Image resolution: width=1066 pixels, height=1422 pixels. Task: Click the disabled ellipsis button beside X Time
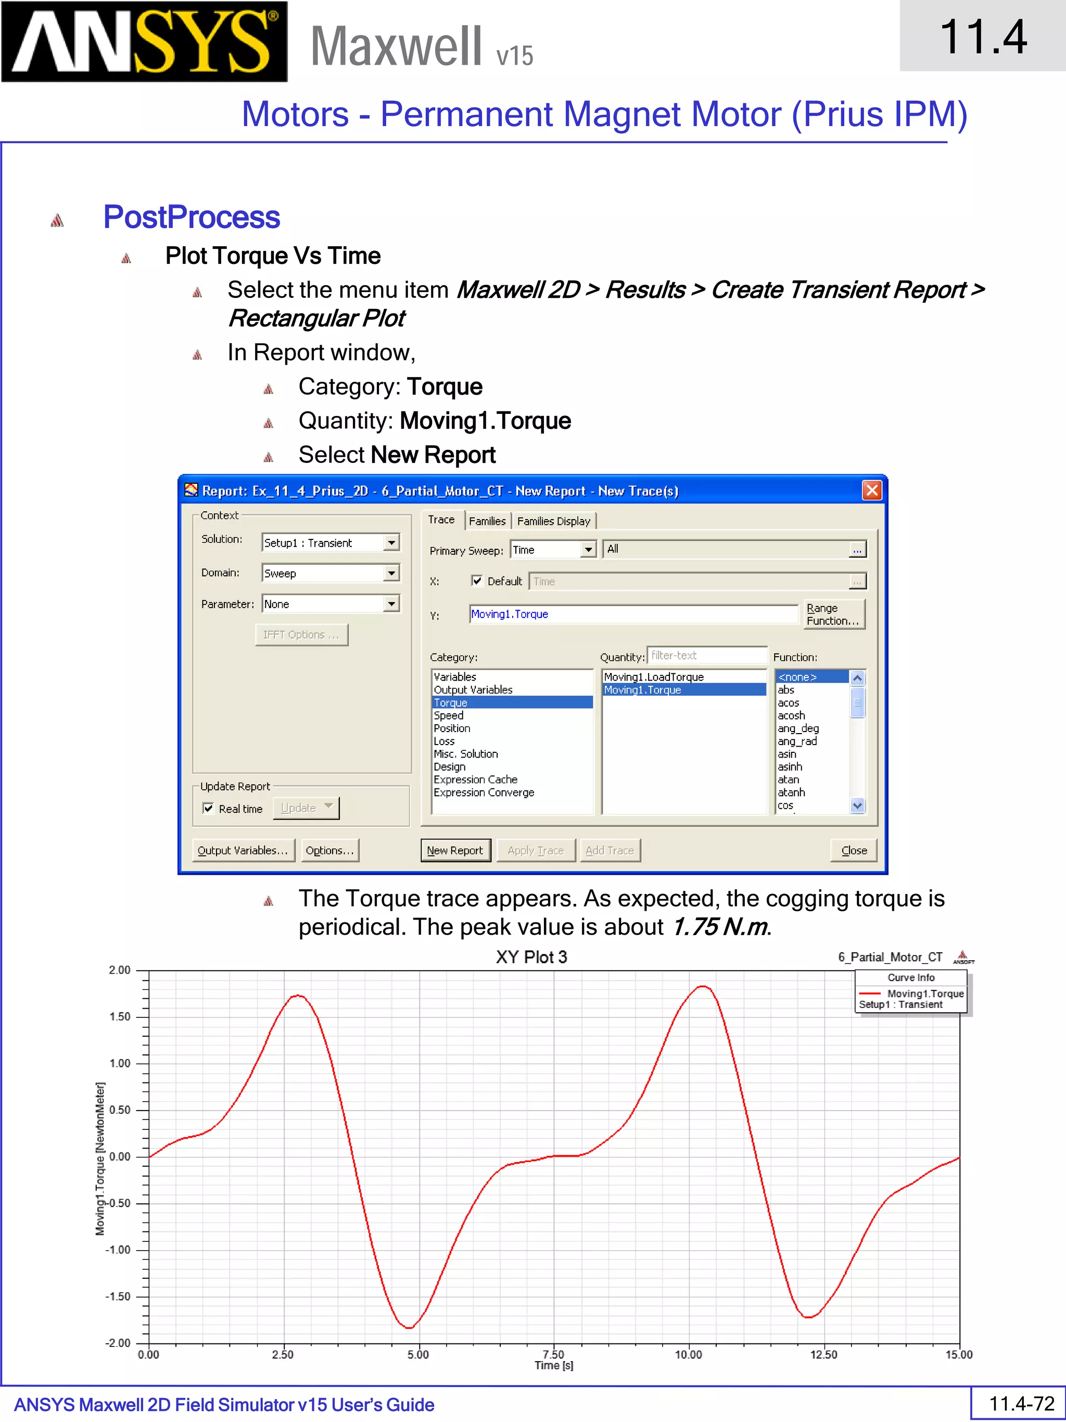click(x=857, y=582)
